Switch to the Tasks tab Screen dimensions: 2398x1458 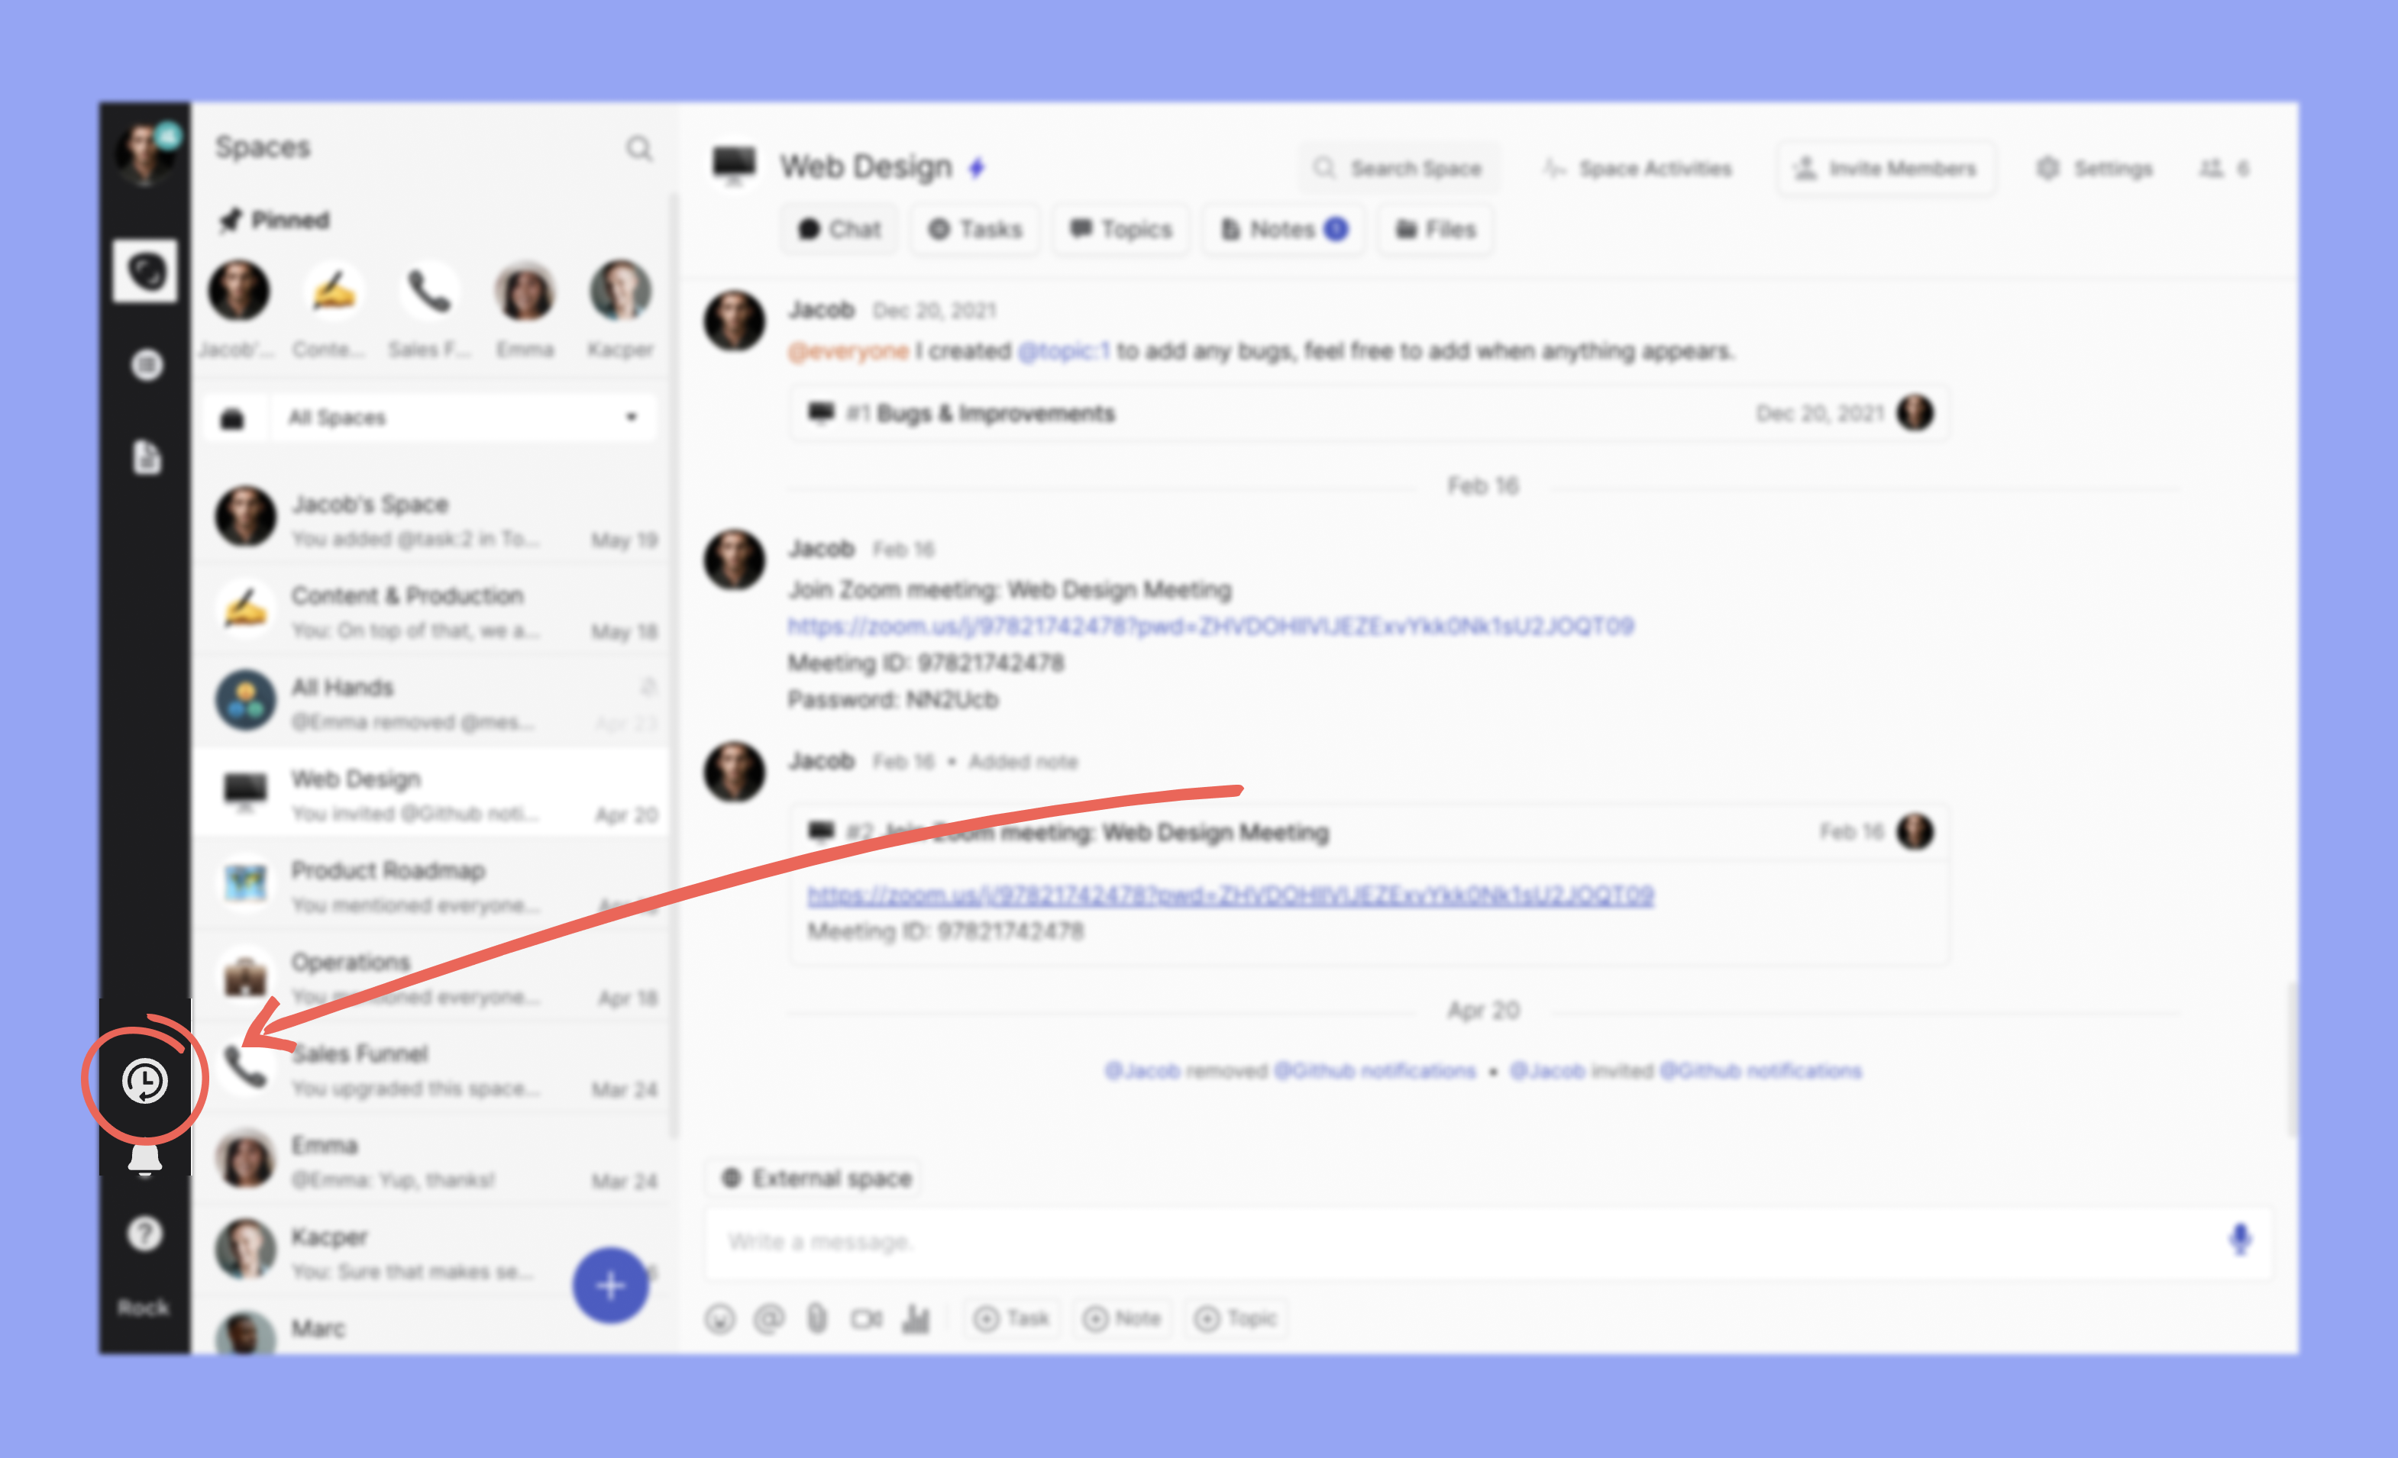click(x=974, y=230)
